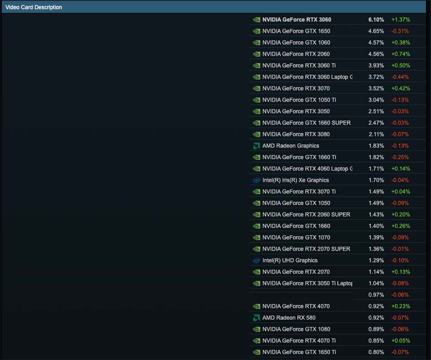This screenshot has height=360, width=431.
Task: Click the "Video Card Description" header
Action: (x=34, y=7)
